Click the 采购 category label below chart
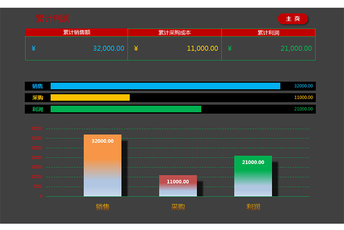344x230 pixels. click(178, 207)
